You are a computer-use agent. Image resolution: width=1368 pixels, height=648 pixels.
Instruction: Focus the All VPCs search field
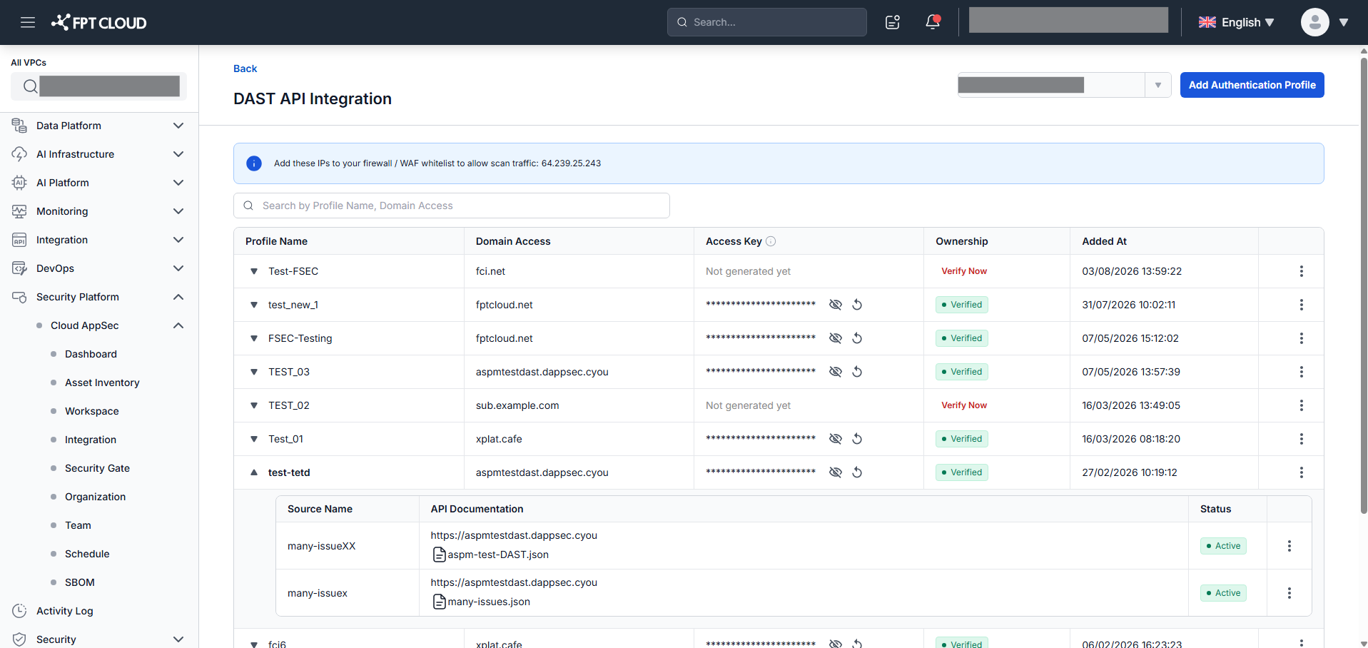click(x=99, y=86)
